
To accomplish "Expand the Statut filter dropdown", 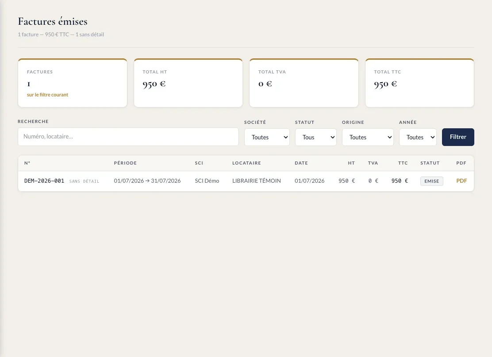I will pos(315,137).
